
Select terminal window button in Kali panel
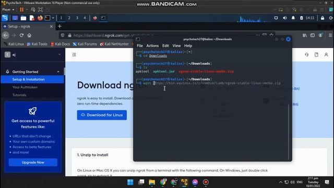click(x=103, y=18)
